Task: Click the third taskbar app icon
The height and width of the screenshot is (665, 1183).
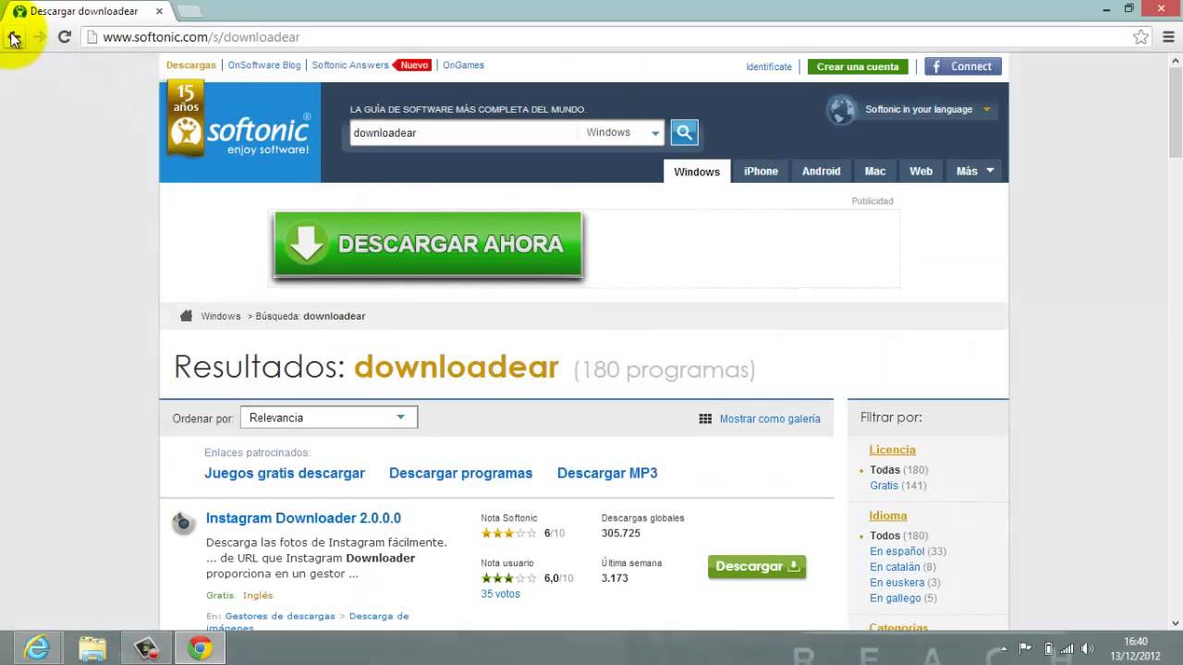Action: (146, 648)
